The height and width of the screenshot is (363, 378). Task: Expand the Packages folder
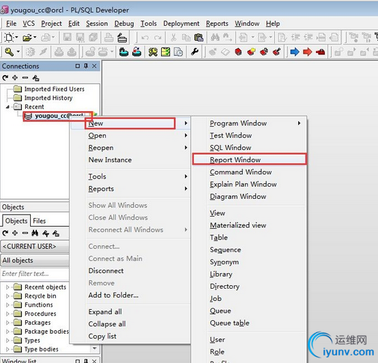pyautogui.click(x=8, y=323)
